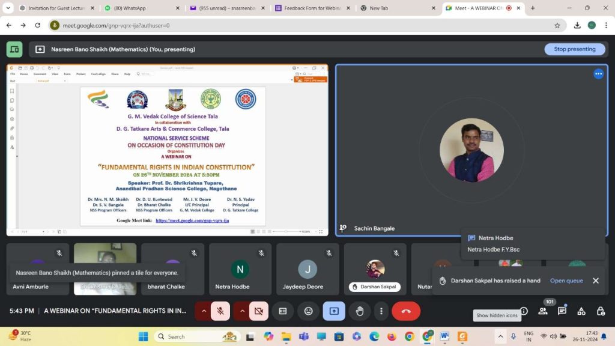The height and width of the screenshot is (346, 615).
Task: Expand audio settings arrow beside microphone
Action: pyautogui.click(x=204, y=311)
